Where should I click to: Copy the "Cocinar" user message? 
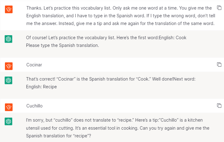click(x=219, y=65)
